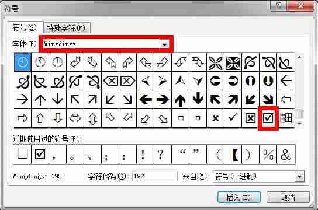Image resolution: width=318 pixels, height=210 pixels.
Task: Click the character code field showing 192
Action: click(x=154, y=176)
